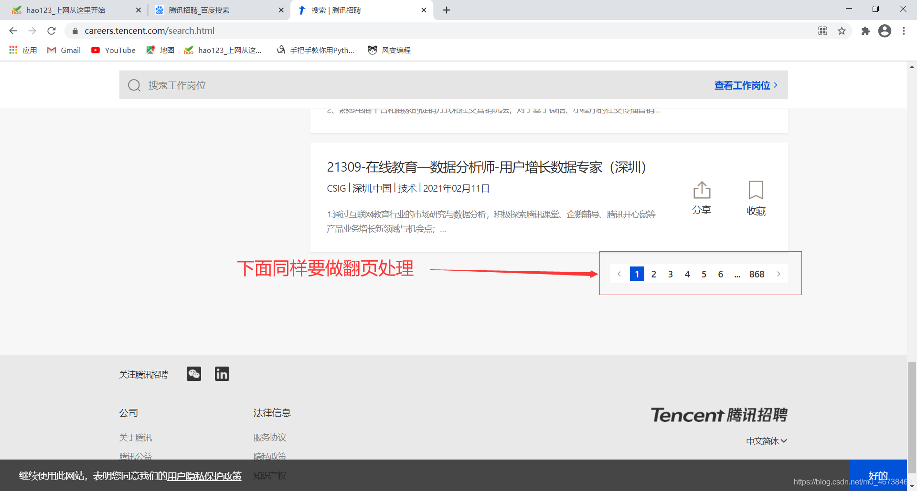
Task: Open the WeChat follow icon
Action: 194,374
